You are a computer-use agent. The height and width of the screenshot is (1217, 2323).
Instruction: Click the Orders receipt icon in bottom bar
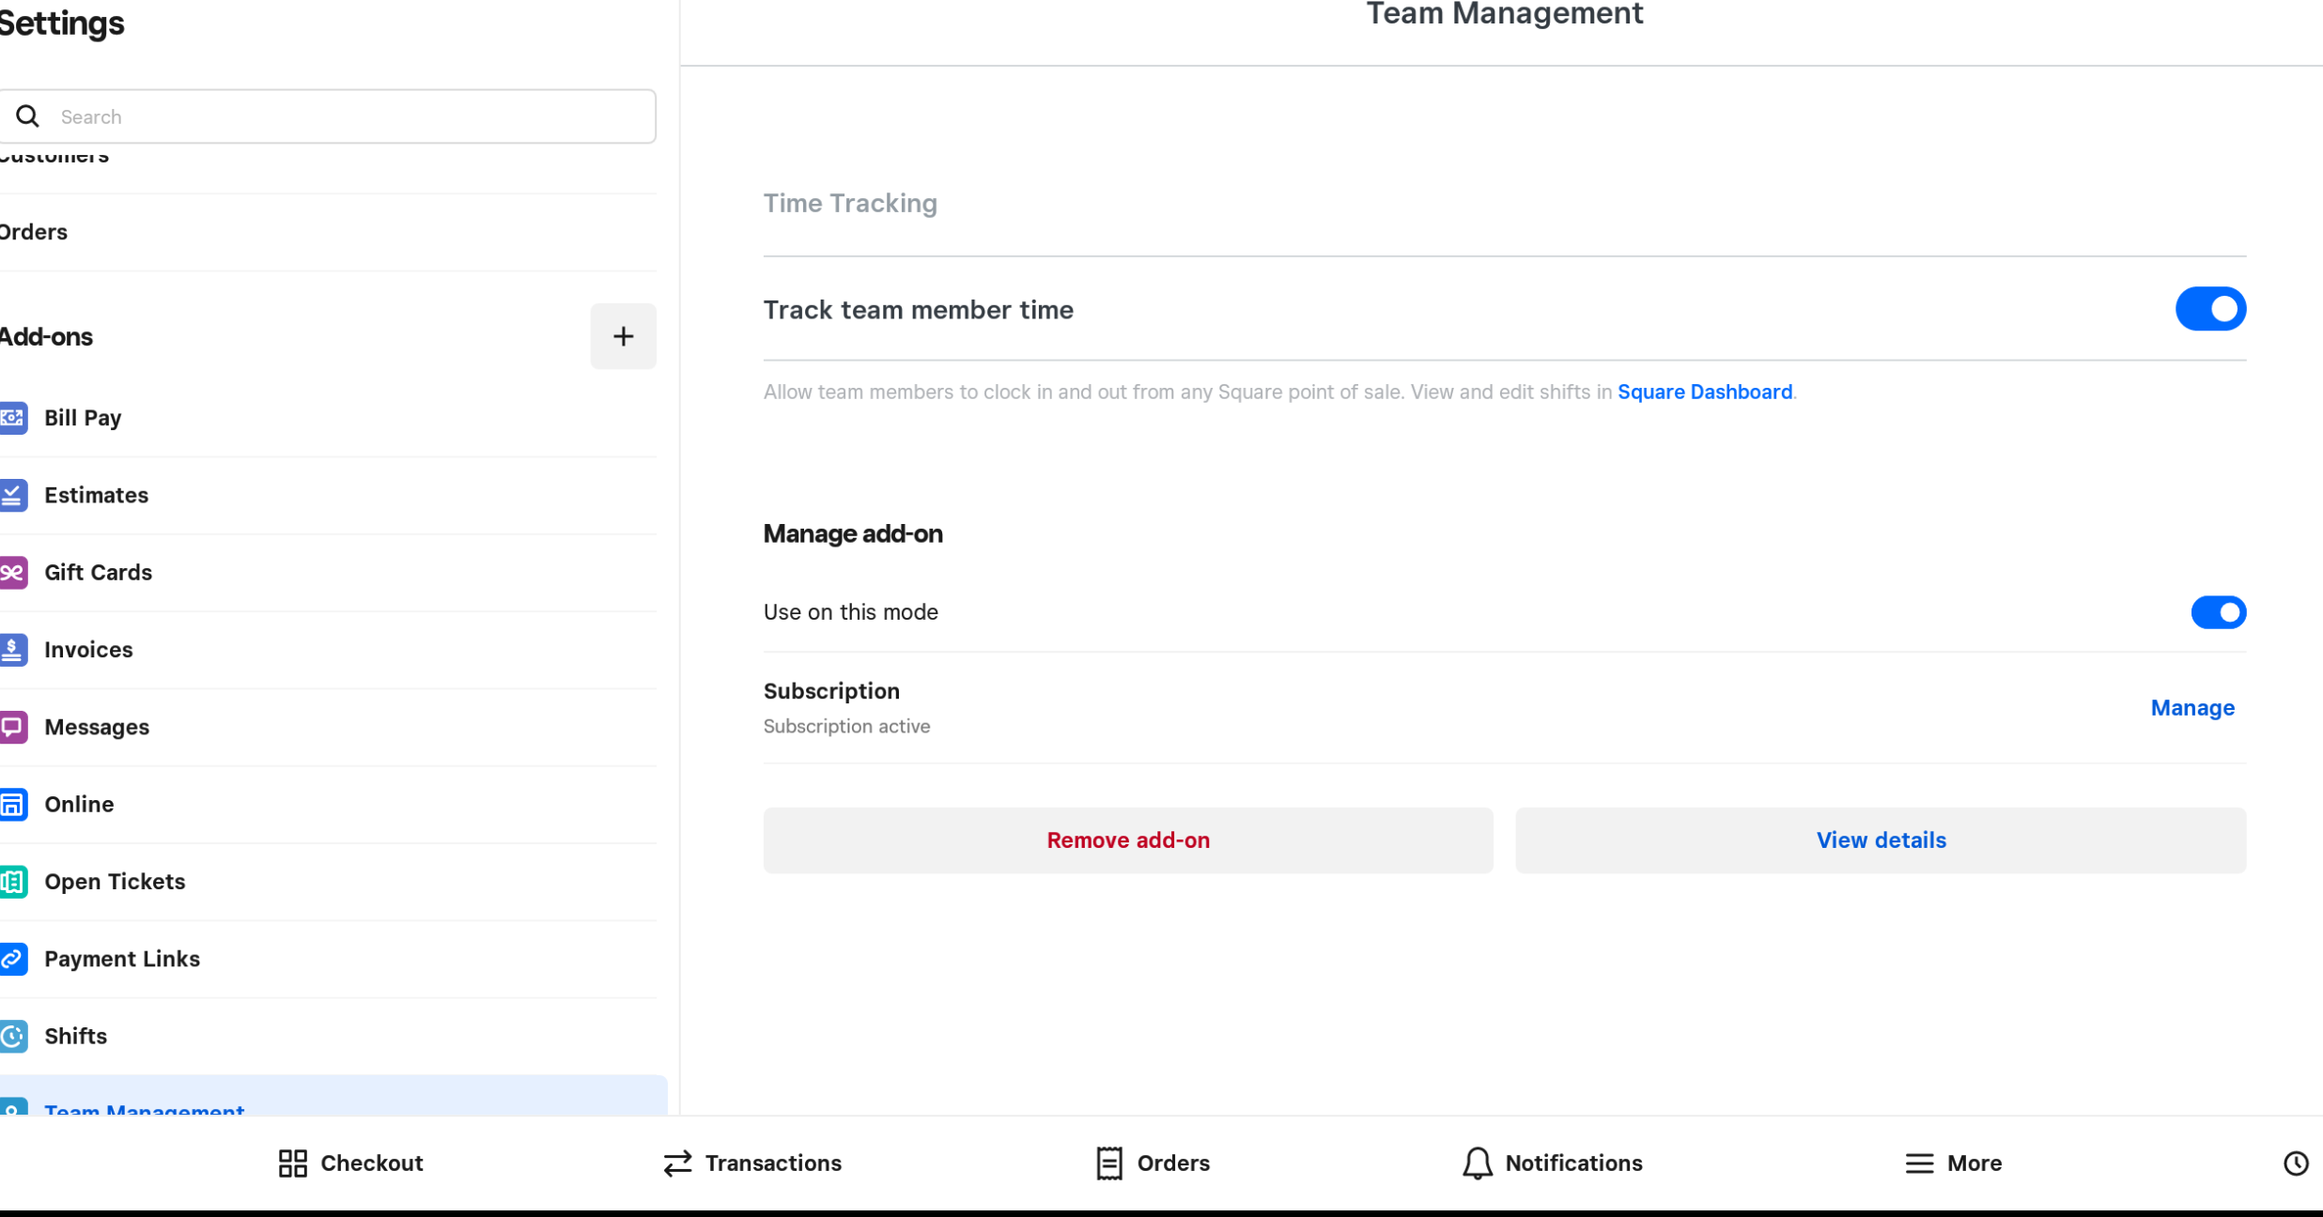pos(1109,1163)
